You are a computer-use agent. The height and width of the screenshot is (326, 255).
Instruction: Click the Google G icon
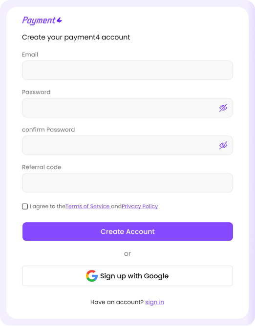(92, 276)
